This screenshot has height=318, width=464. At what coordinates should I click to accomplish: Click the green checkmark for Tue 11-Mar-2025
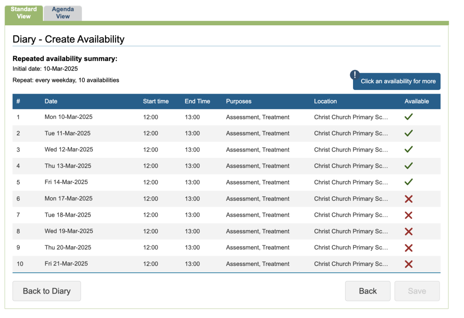408,133
